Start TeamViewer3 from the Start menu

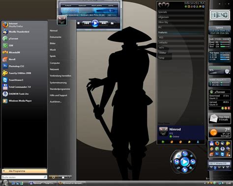pyautogui.click(x=24, y=80)
